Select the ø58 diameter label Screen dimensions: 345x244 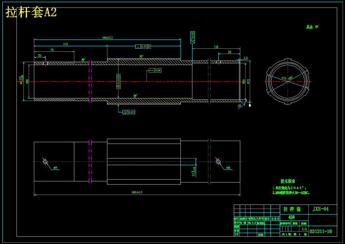[x=27, y=82]
